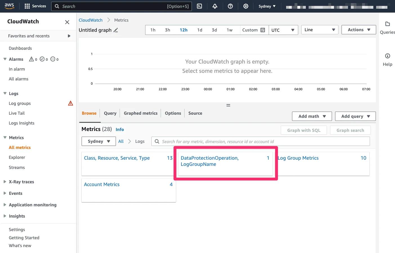Open the Custom time range picker
The height and width of the screenshot is (253, 395).
pyautogui.click(x=253, y=30)
